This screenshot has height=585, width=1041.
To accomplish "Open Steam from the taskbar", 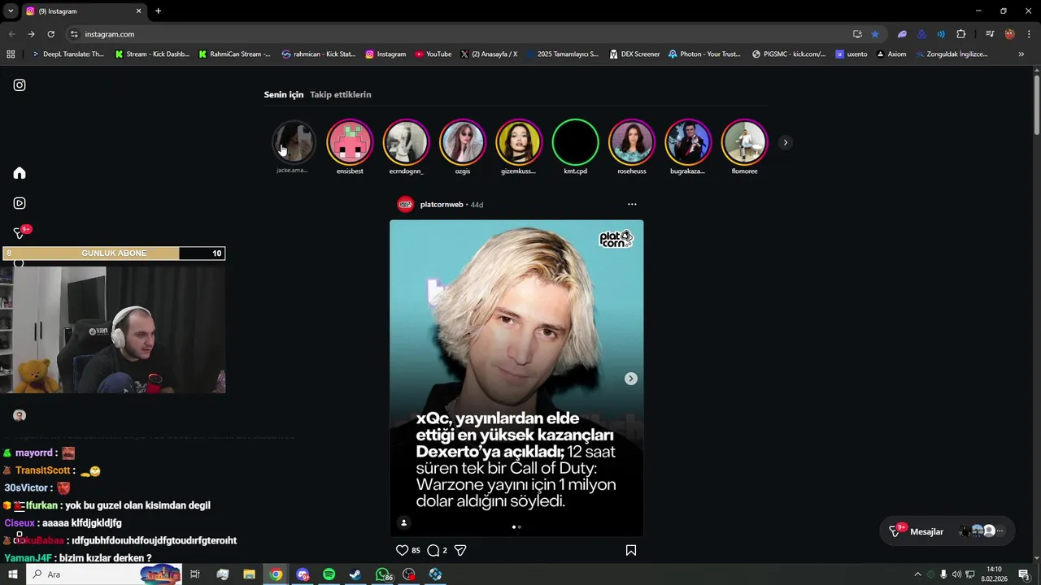I will tap(355, 574).
